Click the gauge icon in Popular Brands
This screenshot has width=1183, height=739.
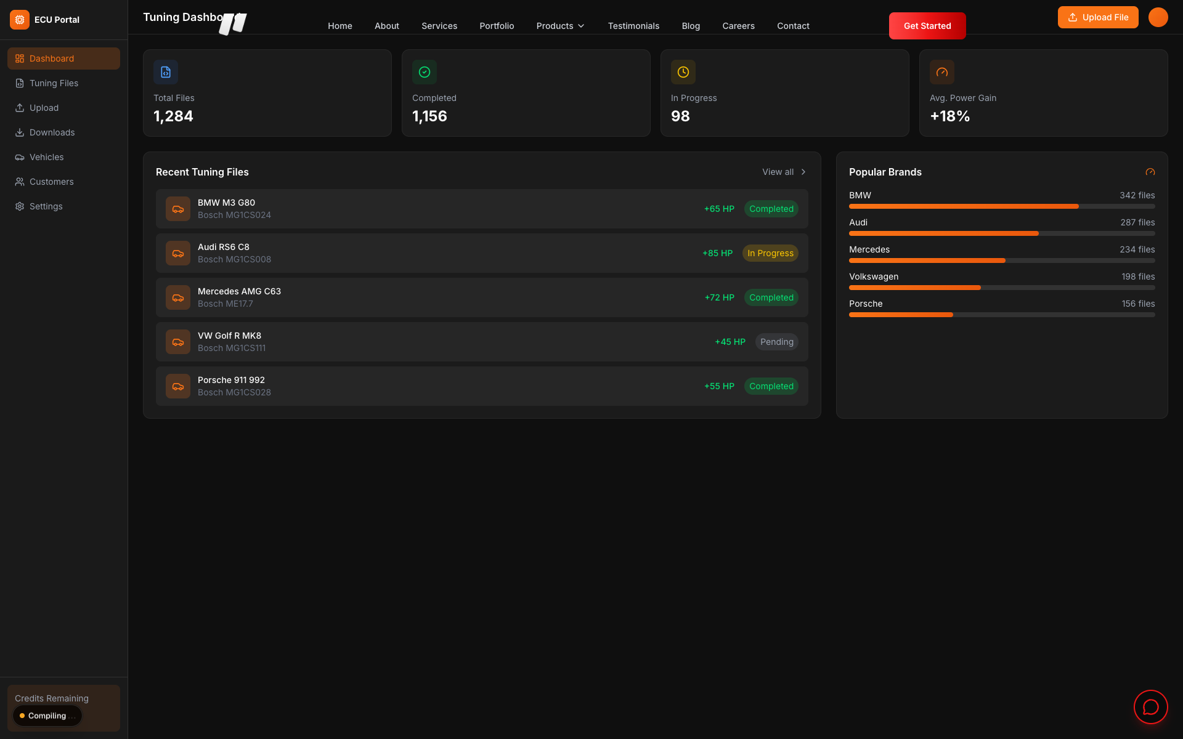(1150, 172)
